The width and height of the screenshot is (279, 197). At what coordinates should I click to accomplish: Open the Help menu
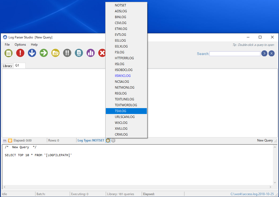click(34, 45)
